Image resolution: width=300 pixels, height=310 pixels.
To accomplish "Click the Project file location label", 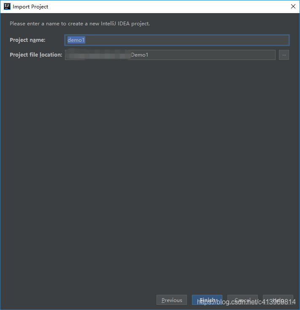I will [x=36, y=55].
